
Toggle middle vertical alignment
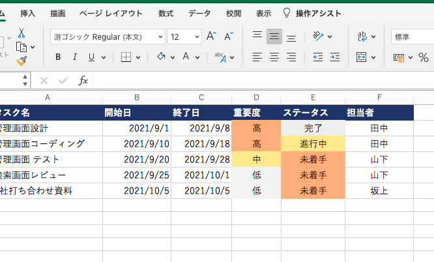click(274, 36)
